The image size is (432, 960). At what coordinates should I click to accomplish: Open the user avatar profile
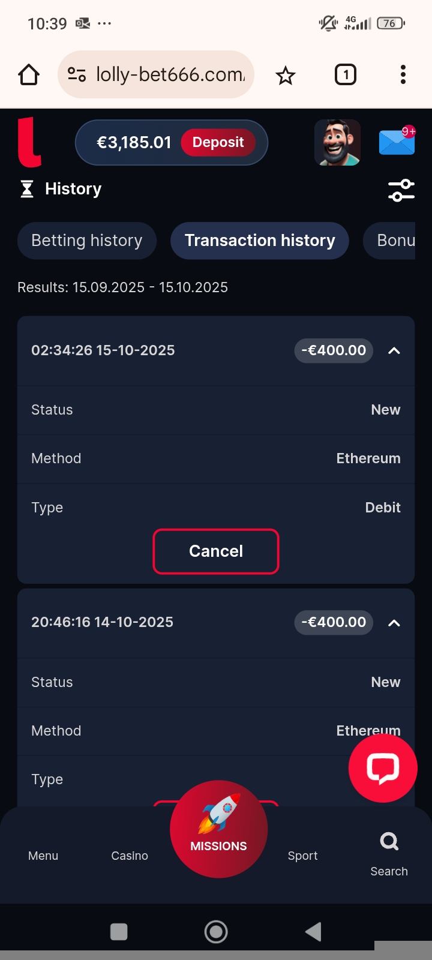click(x=337, y=142)
